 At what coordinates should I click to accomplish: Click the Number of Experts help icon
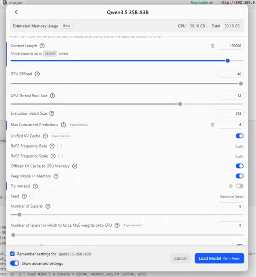48,206
